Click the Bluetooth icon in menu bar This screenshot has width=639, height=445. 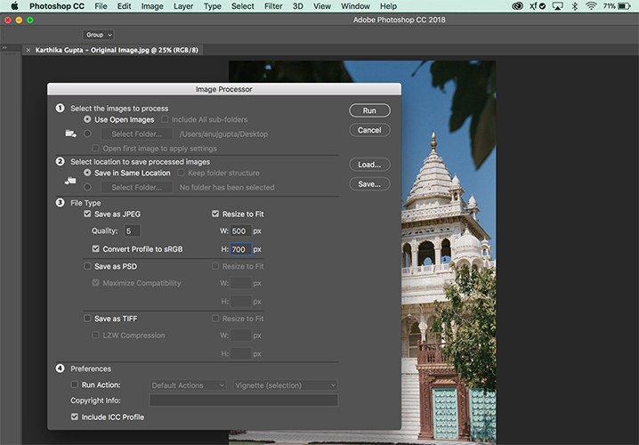click(574, 6)
